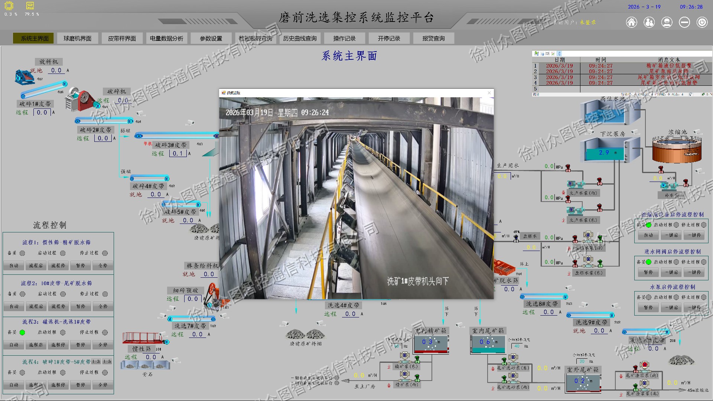Click the acknowledge check icon in the alarm toolbar

point(553,53)
